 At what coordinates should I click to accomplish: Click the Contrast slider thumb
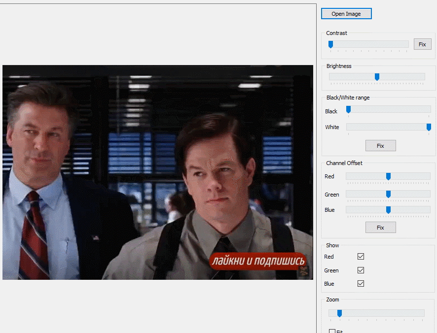point(330,44)
